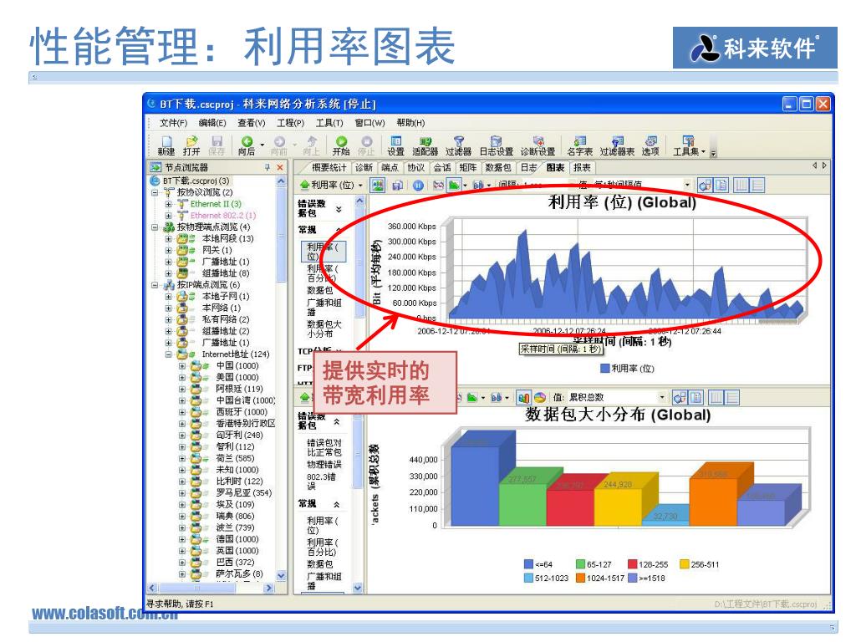
Task: Select 本地网段 (13) tree entry
Action: tap(227, 238)
